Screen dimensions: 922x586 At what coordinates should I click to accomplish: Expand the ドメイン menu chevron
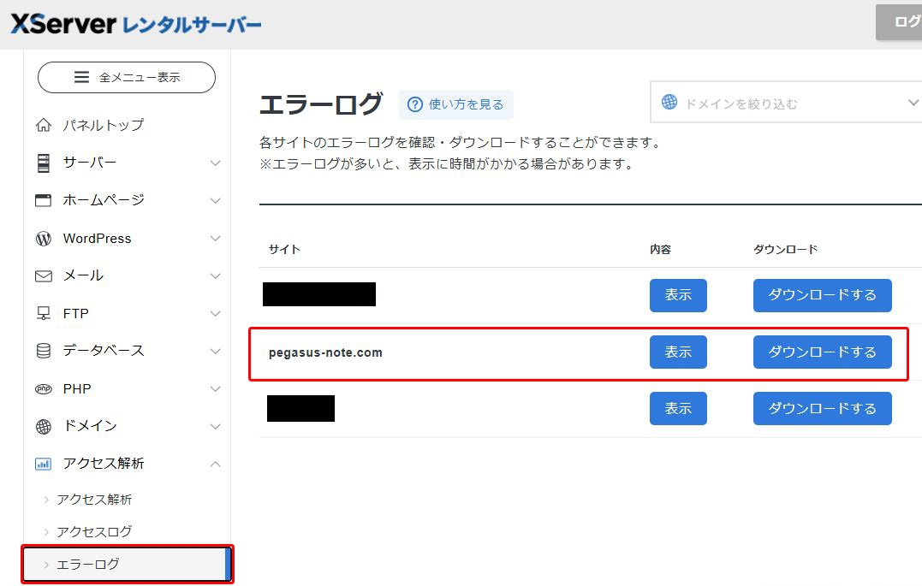(216, 426)
